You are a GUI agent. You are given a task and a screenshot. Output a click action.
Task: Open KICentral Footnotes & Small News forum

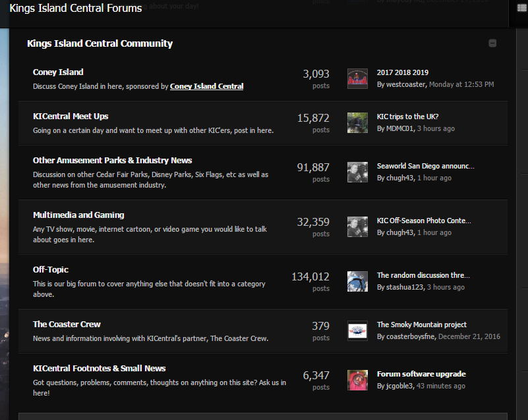pyautogui.click(x=99, y=369)
